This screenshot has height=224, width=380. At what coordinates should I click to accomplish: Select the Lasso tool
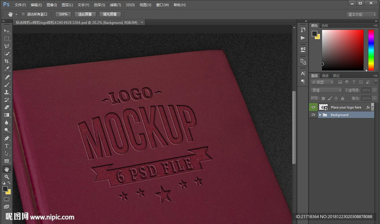tap(7, 46)
